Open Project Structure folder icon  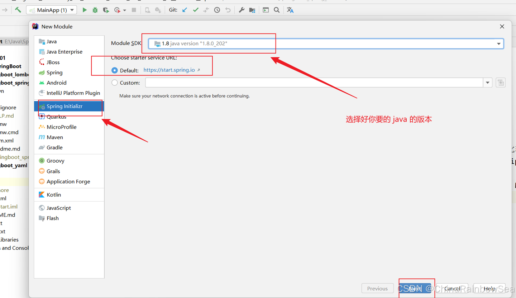pyautogui.click(x=252, y=10)
